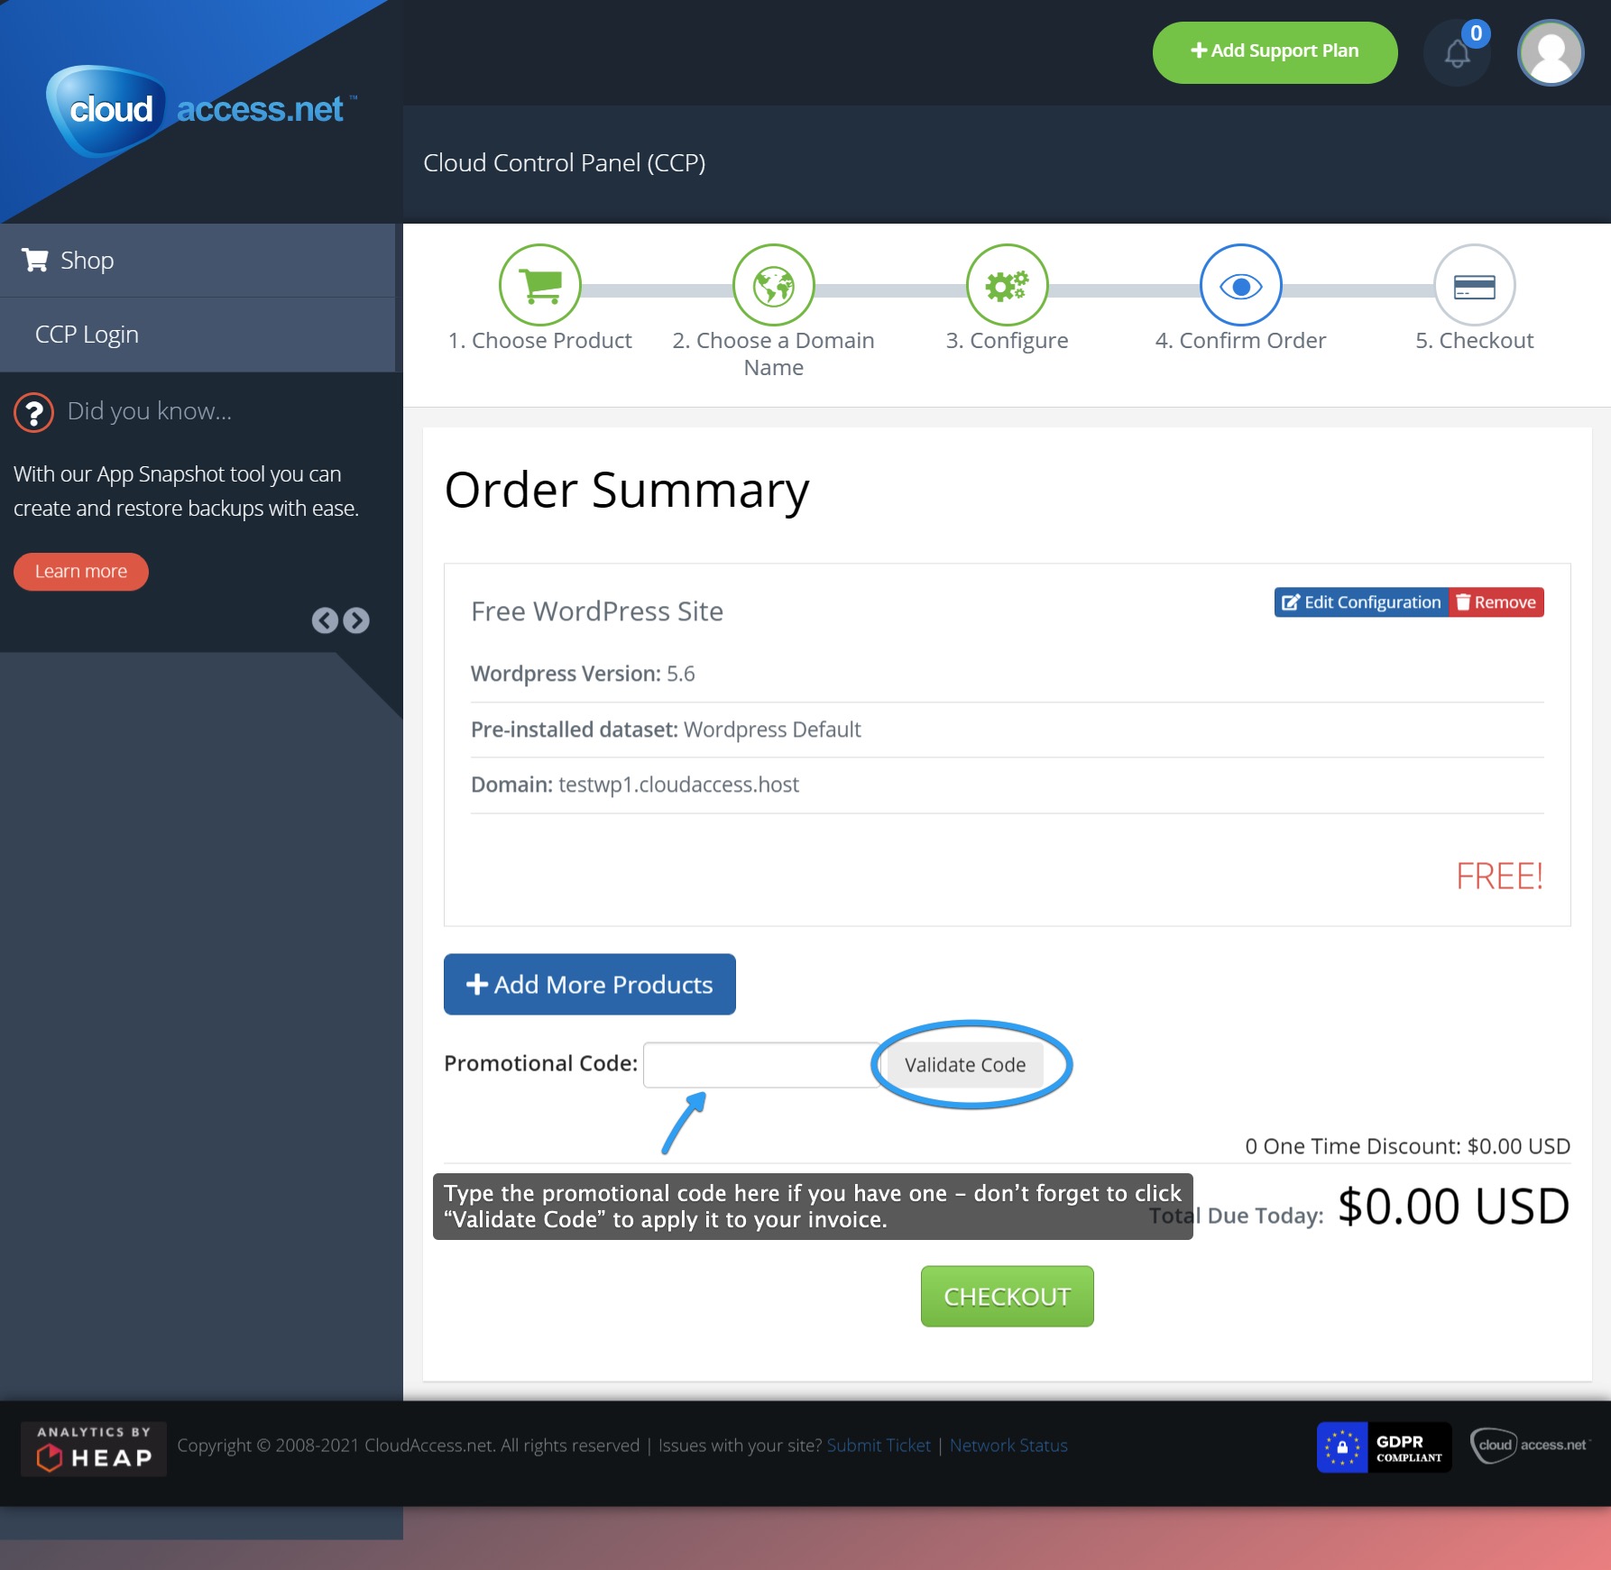Select the Confirm Order eye step icon
This screenshot has height=1570, width=1611.
click(x=1241, y=286)
